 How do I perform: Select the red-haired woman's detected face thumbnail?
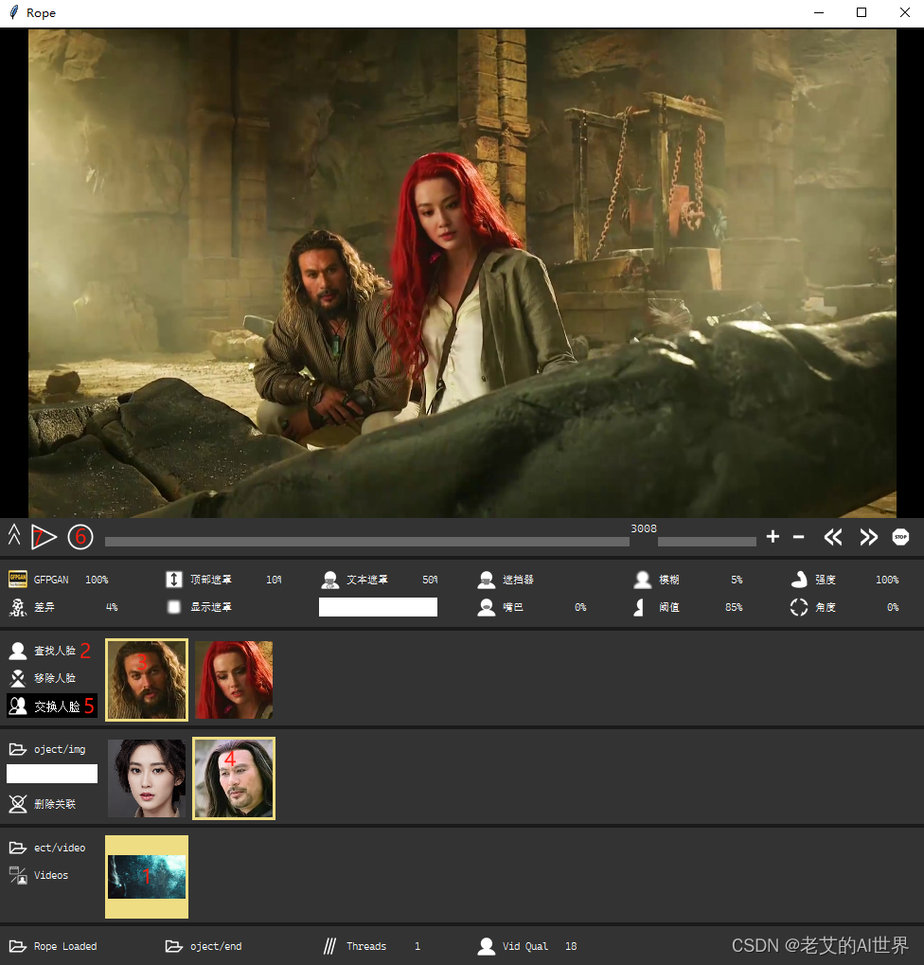[234, 680]
